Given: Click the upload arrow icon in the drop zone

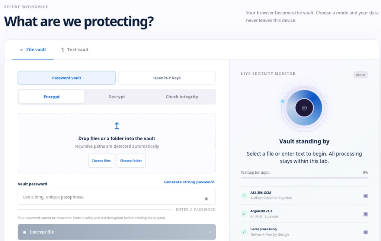Looking at the screenshot, I should [x=116, y=126].
